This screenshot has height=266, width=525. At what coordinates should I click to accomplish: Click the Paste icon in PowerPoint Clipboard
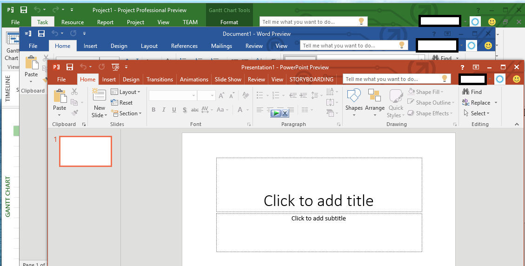(x=60, y=96)
